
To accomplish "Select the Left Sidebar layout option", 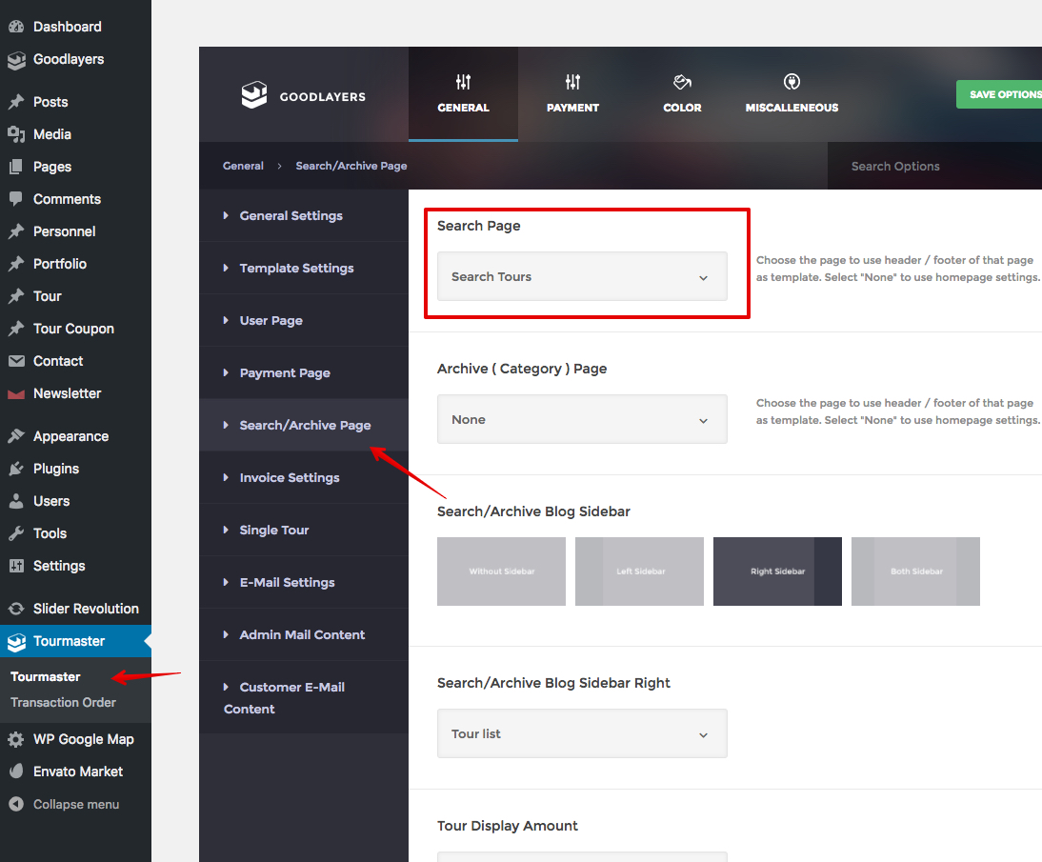I will 639,571.
